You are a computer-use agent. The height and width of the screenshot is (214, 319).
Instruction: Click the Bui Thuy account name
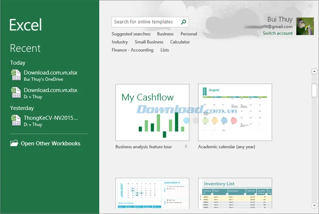tap(280, 19)
